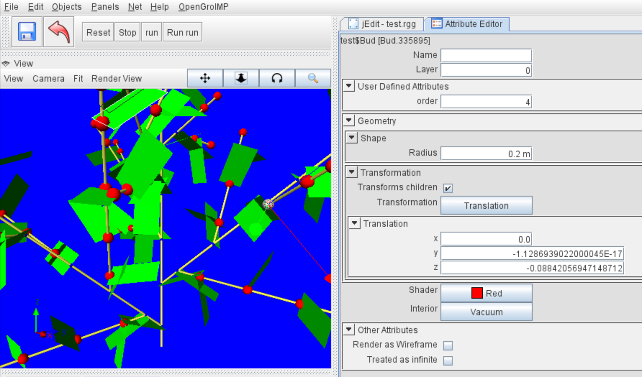Open the Red shader color selector

[x=486, y=293]
